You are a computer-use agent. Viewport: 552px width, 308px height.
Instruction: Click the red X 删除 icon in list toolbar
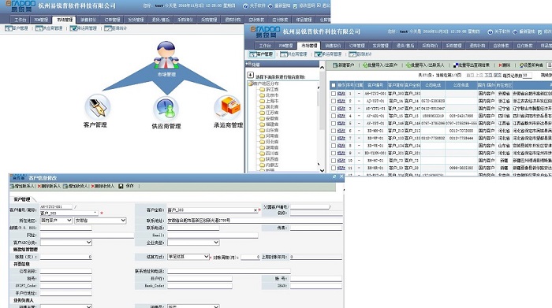501,65
